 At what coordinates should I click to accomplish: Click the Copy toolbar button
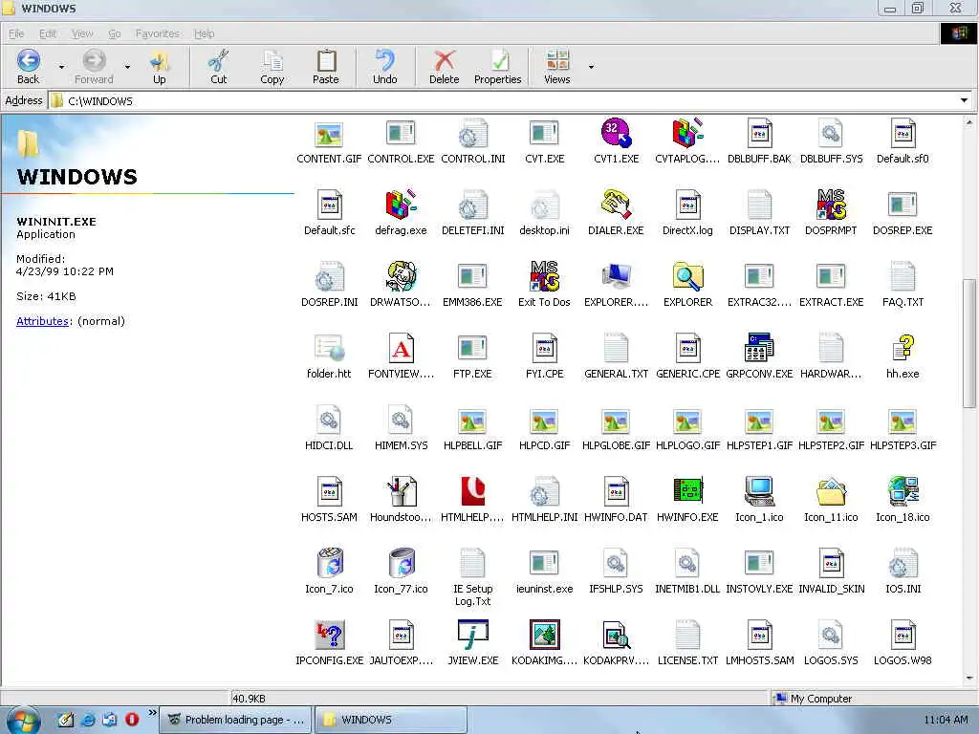(272, 66)
